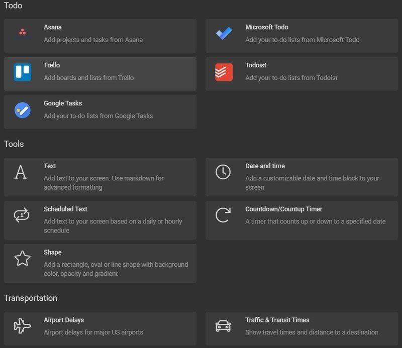Click 'Add your to-do lists from Microsoft Todo' text
This screenshot has height=348, width=402.
click(303, 40)
